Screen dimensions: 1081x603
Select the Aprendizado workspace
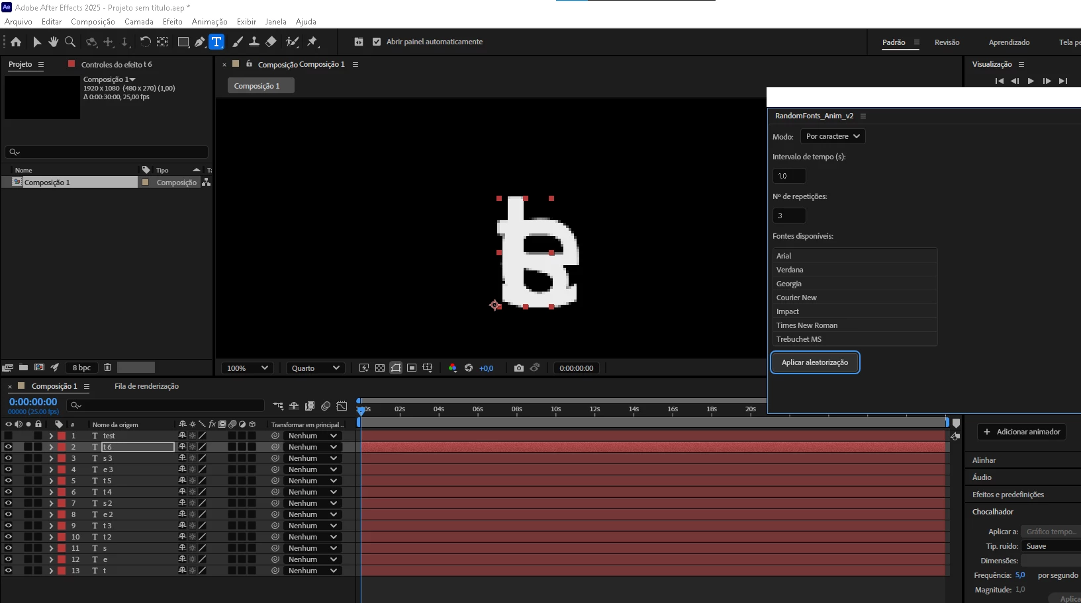[x=1009, y=42]
